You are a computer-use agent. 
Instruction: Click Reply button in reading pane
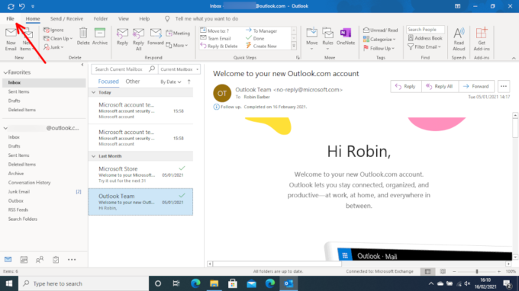click(406, 86)
